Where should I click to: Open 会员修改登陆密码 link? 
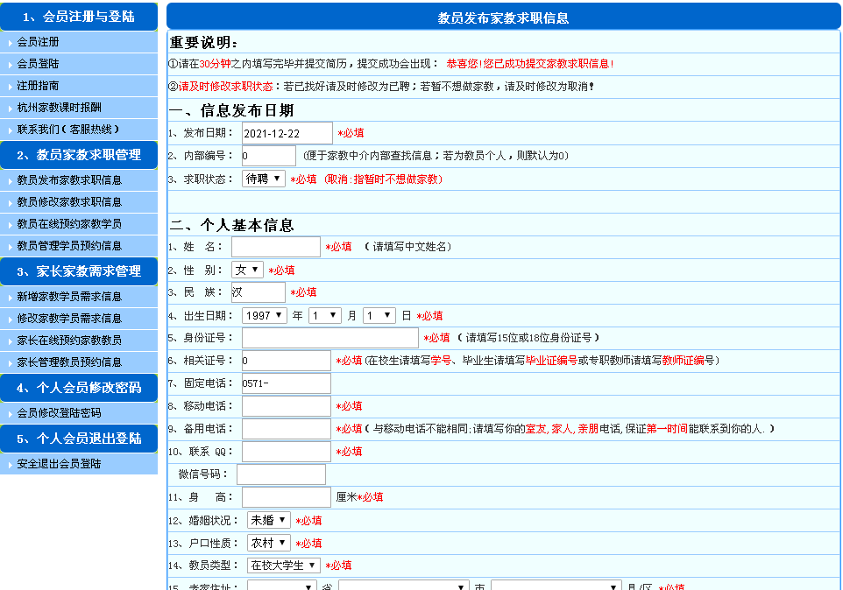pos(59,413)
